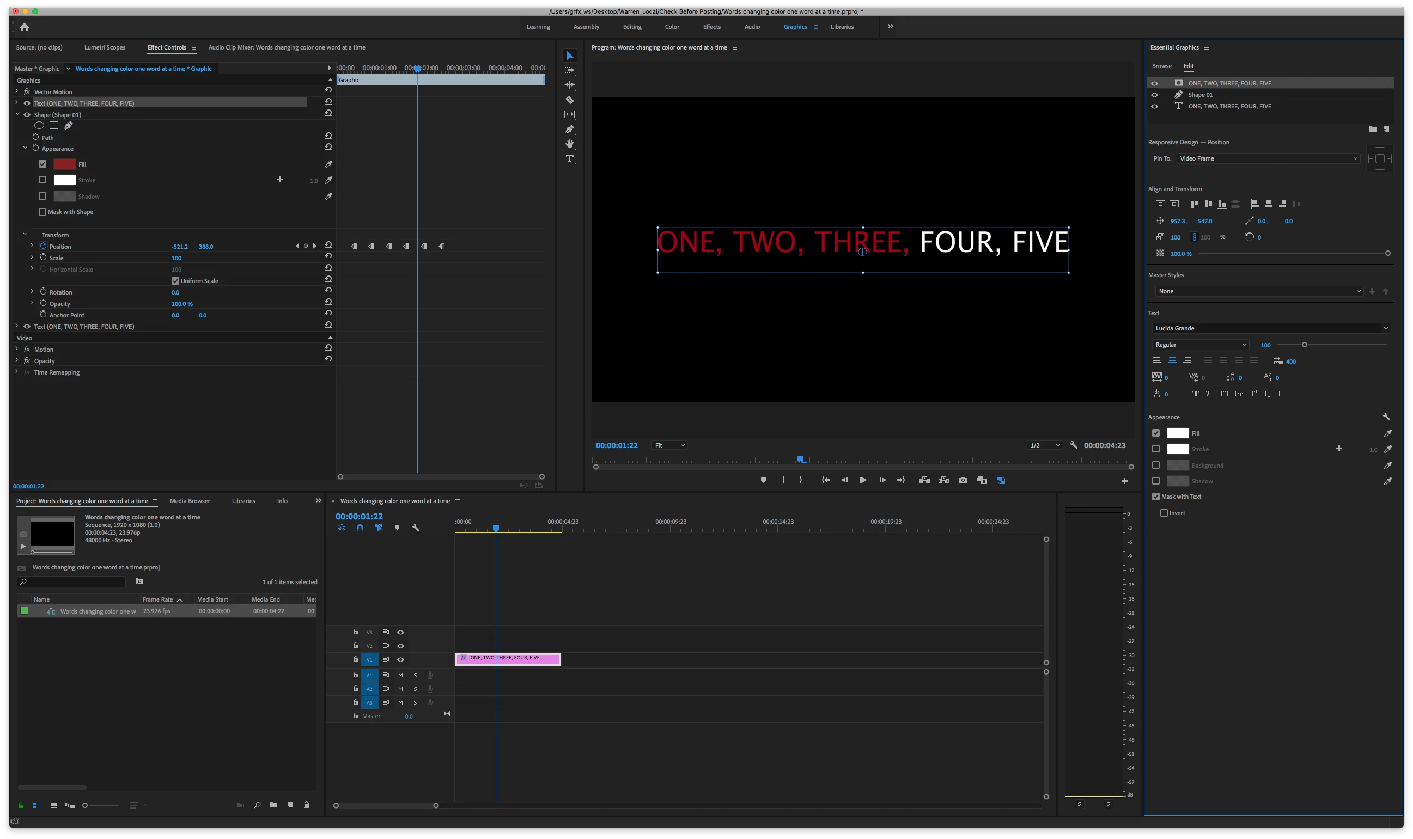The width and height of the screenshot is (1413, 839).
Task: Hide Shape 01 layer in Essential Graphics
Action: coord(1154,95)
